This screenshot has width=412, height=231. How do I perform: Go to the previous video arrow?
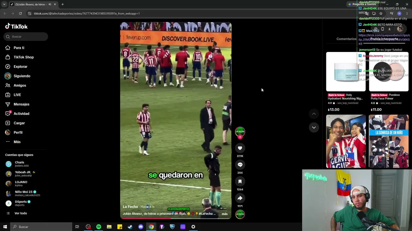314,114
